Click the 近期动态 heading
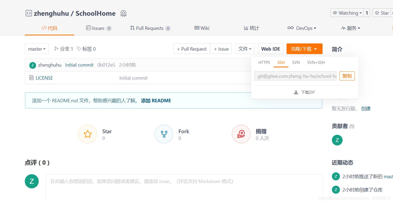Screen dimensions: 393x203 pos(343,163)
